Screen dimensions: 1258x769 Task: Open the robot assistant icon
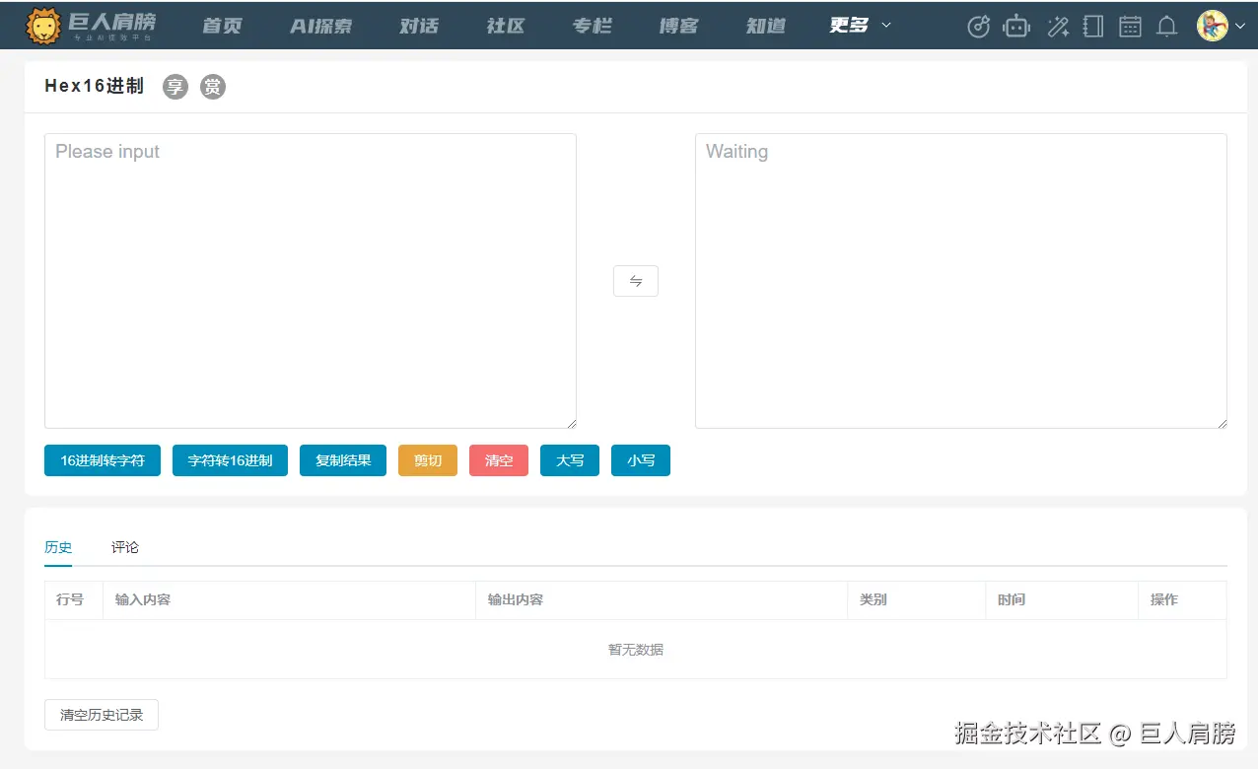tap(1016, 27)
